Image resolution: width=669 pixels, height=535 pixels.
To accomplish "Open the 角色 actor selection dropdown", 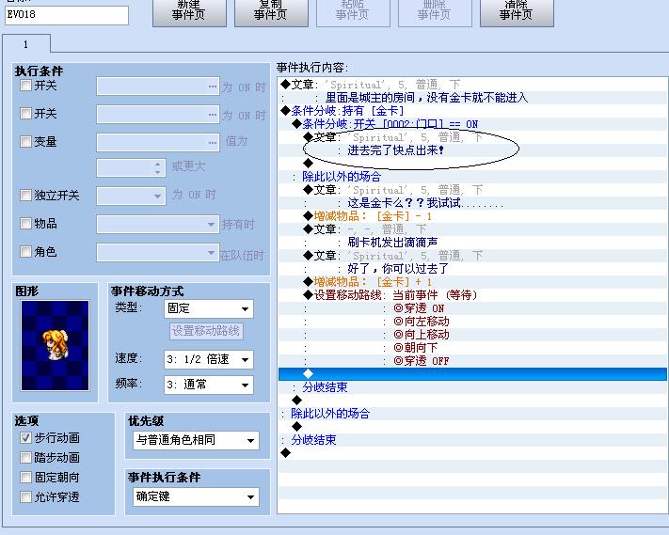I will 158,252.
